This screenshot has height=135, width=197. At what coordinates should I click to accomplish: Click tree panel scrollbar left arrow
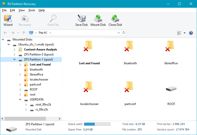tap(2, 118)
